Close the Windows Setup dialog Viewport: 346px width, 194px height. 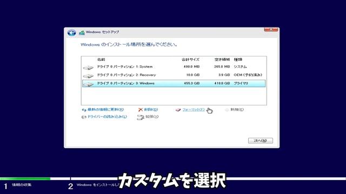pyautogui.click(x=271, y=30)
